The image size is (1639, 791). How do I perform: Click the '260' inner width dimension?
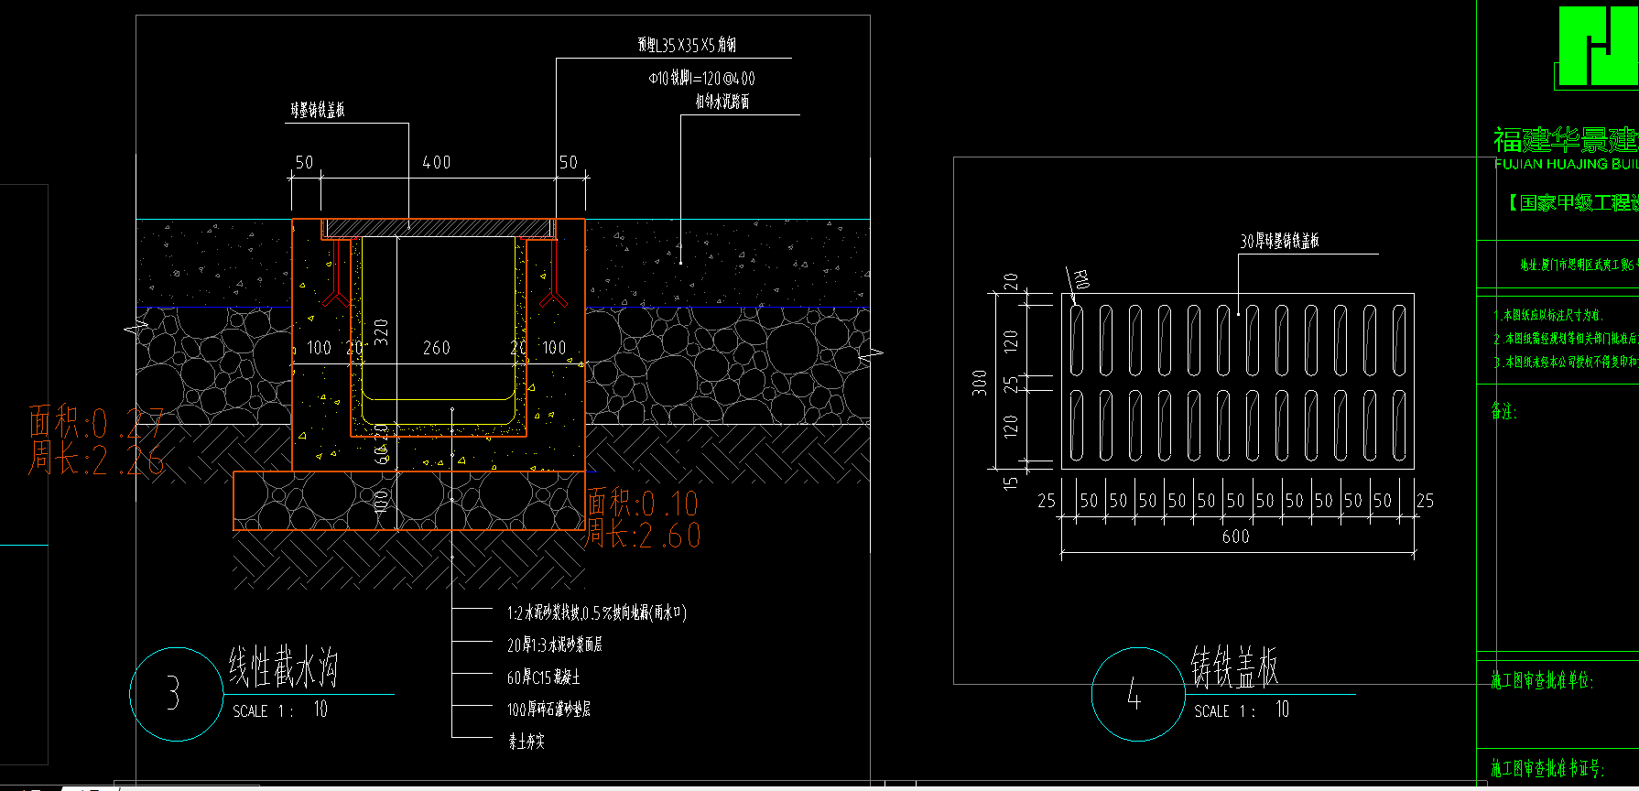(437, 348)
